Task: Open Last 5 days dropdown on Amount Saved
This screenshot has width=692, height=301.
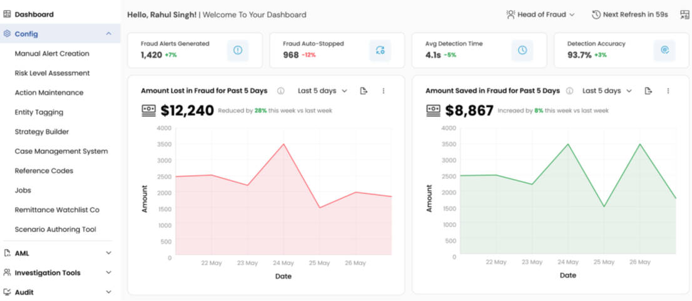Action: click(608, 91)
